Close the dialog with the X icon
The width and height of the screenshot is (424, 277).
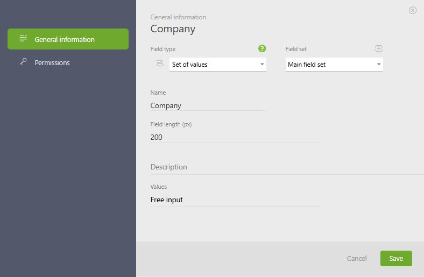(413, 10)
